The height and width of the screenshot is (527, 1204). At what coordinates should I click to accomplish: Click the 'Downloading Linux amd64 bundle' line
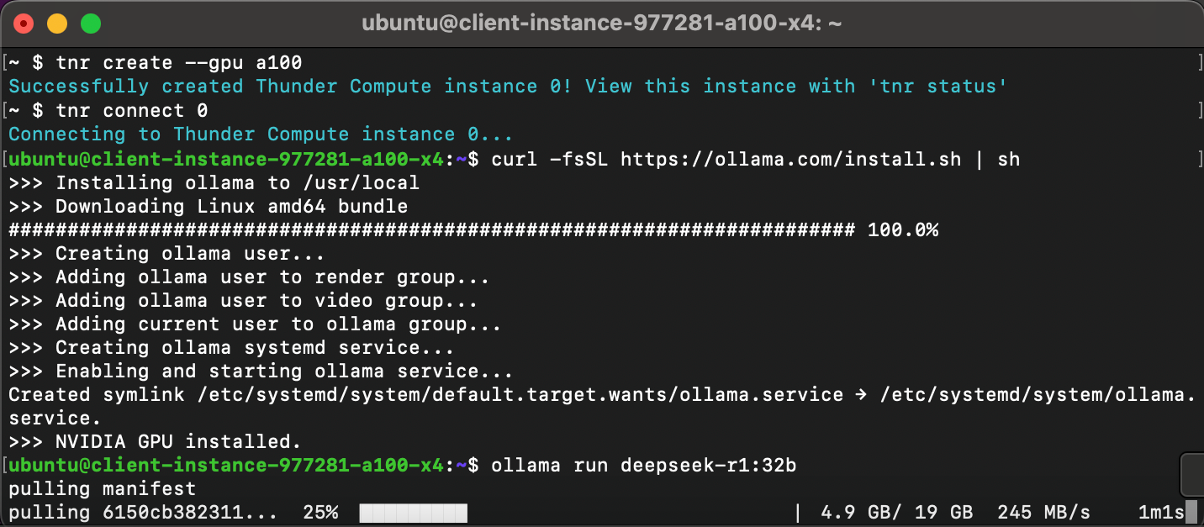208,207
